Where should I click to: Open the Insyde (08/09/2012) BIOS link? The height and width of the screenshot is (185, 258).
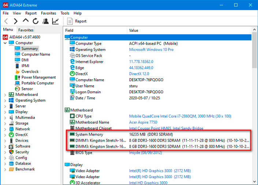(x=145, y=152)
